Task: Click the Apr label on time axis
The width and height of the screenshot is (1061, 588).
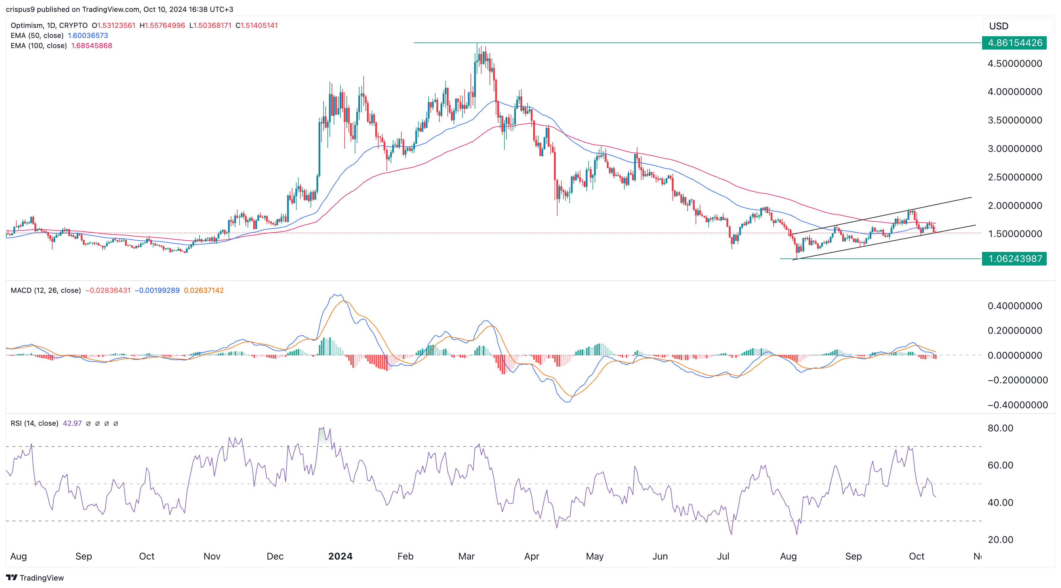Action: pos(531,556)
